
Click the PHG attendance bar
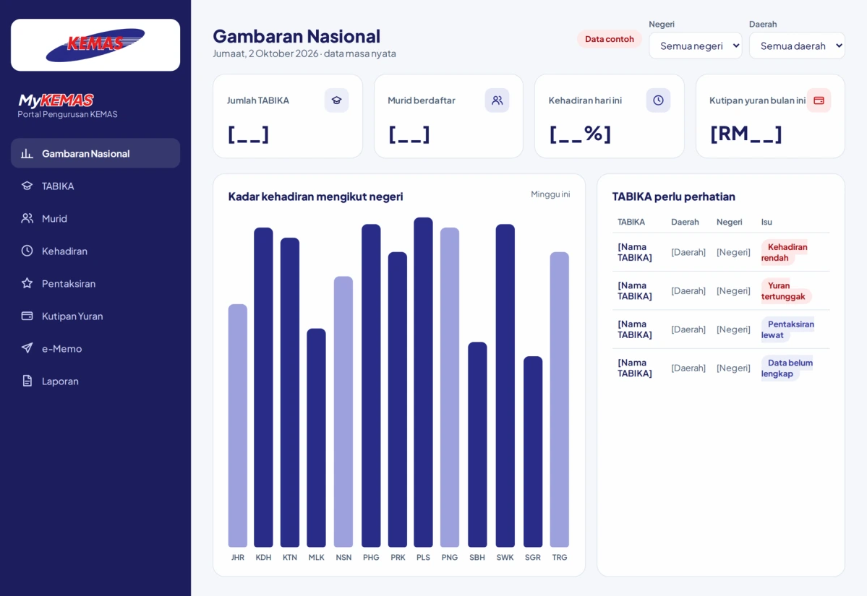(x=371, y=386)
